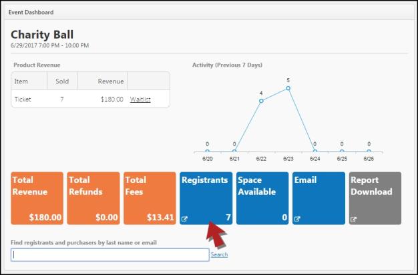
Task: Click the Revenue column header
Action: coord(111,81)
